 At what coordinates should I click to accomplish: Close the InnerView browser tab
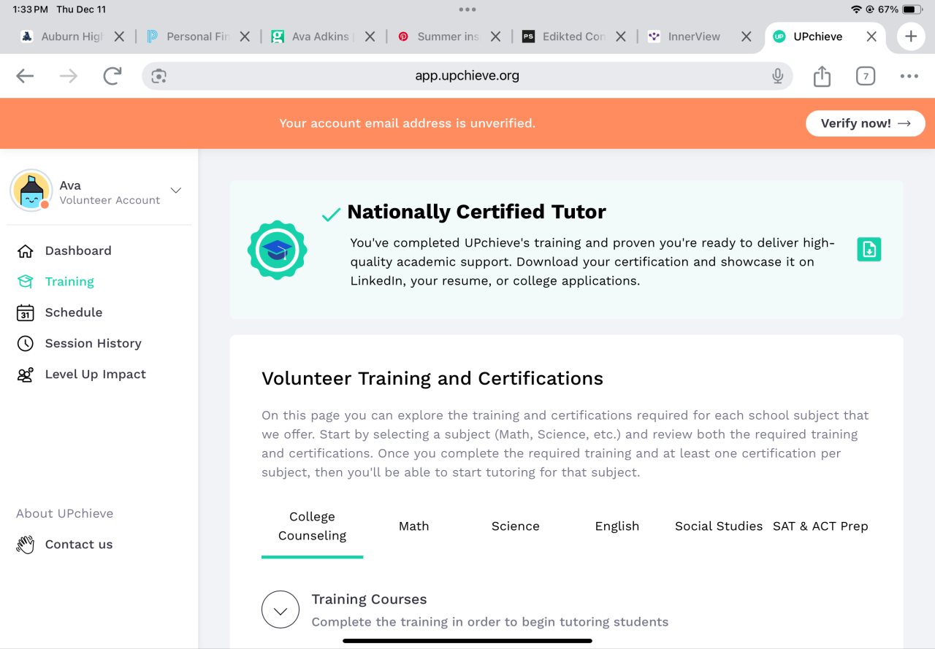pos(746,37)
